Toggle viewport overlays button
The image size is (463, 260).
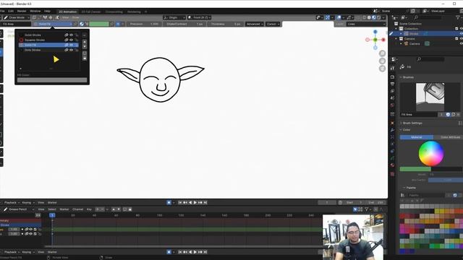339,17
